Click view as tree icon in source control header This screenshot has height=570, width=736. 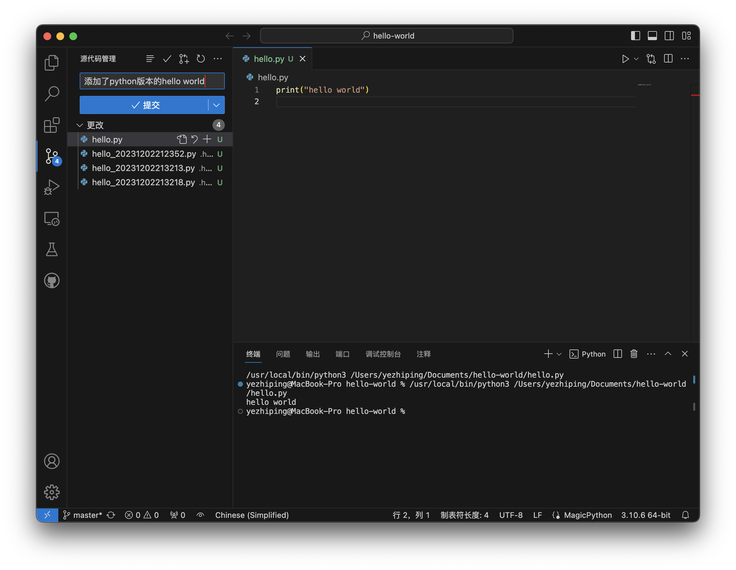[x=150, y=59]
